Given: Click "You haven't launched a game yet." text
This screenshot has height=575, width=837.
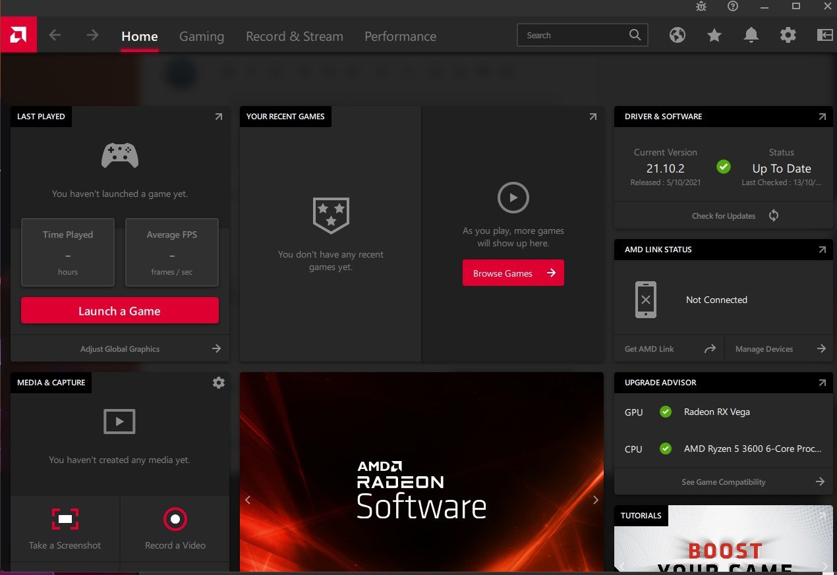Looking at the screenshot, I should click(120, 194).
